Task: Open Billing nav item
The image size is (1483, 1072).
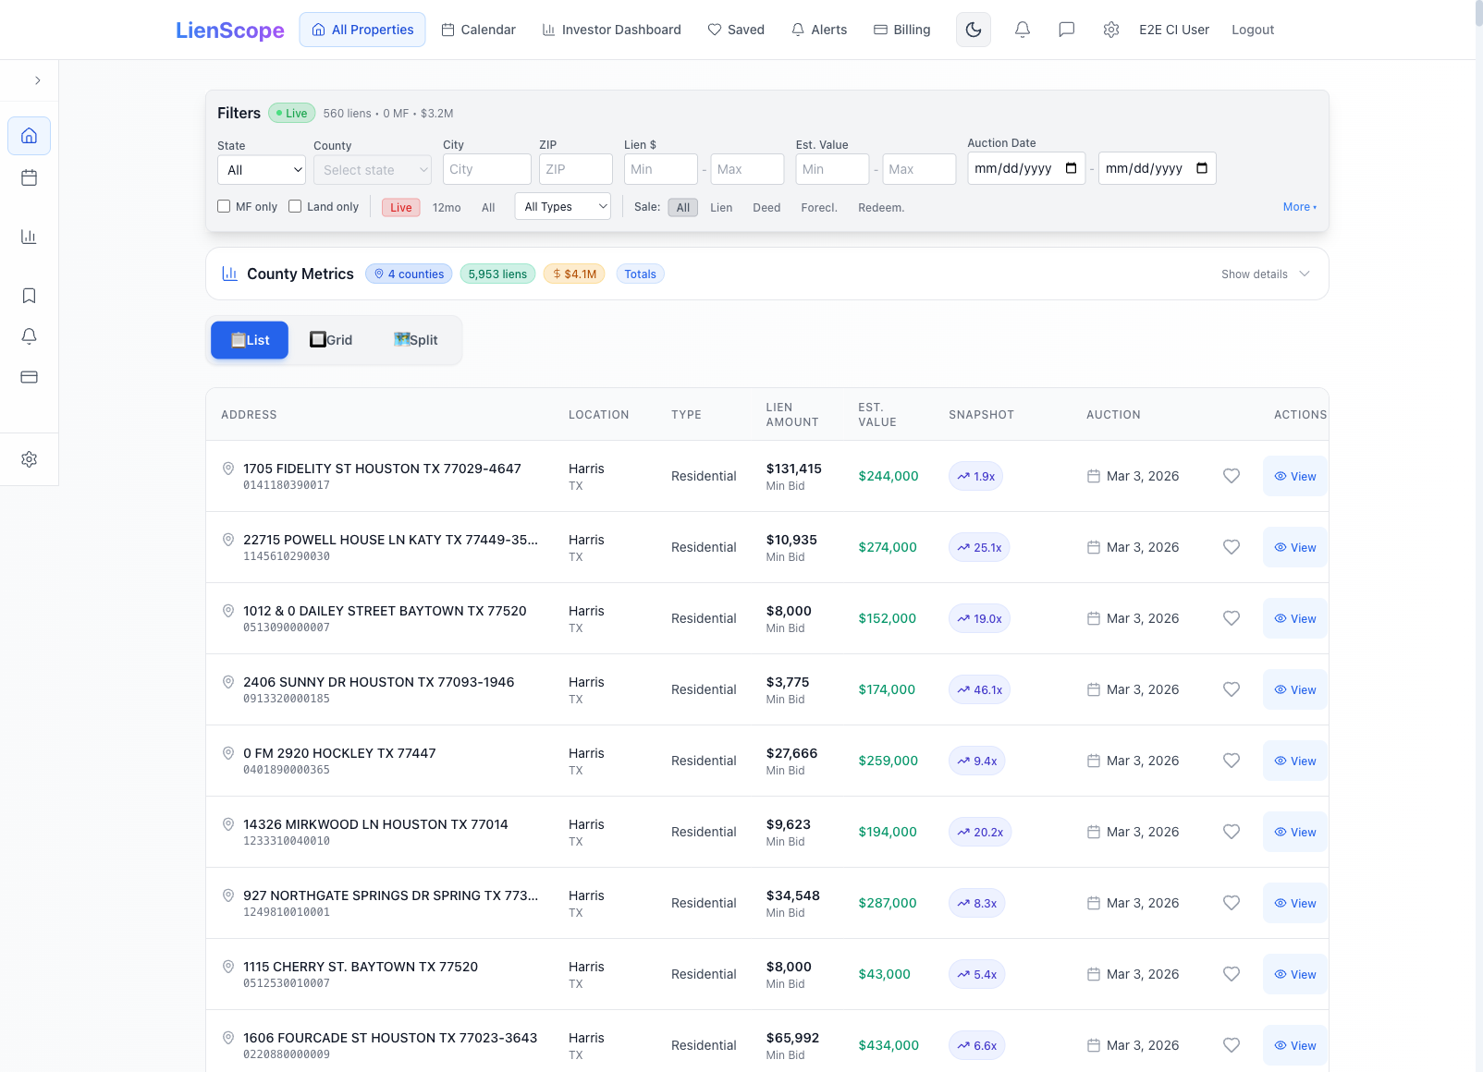Action: (x=902, y=30)
